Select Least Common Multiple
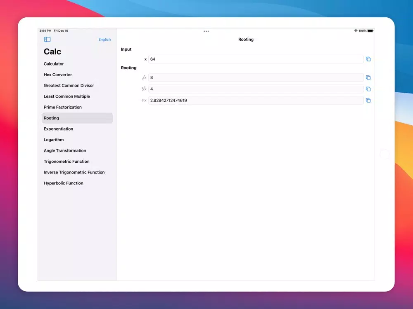413x309 pixels. click(77, 96)
